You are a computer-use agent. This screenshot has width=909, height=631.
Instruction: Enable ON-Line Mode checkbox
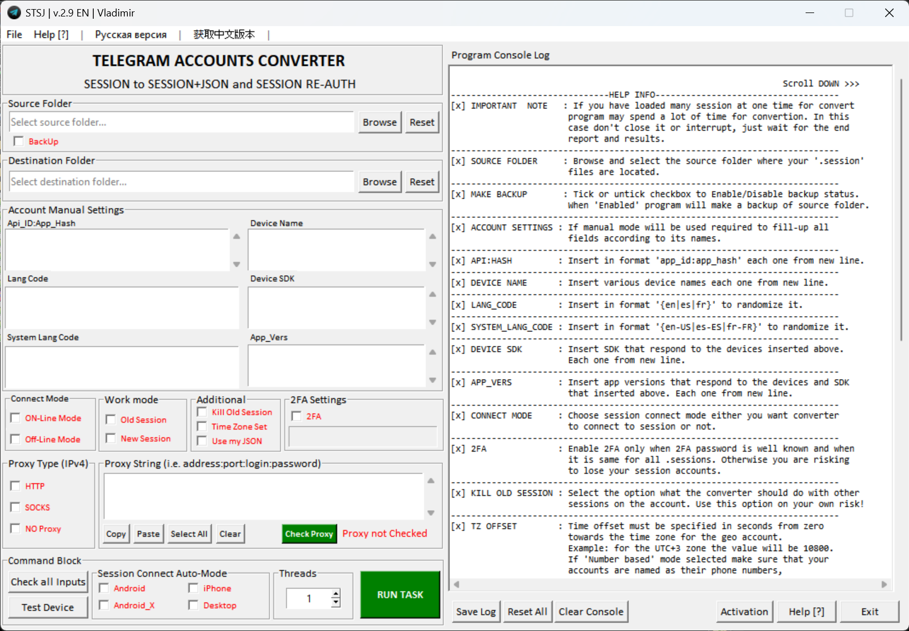pos(15,418)
